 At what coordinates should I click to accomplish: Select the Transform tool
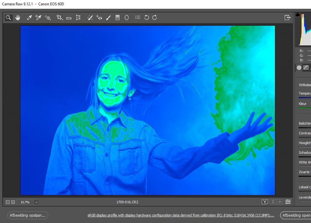click(78, 18)
